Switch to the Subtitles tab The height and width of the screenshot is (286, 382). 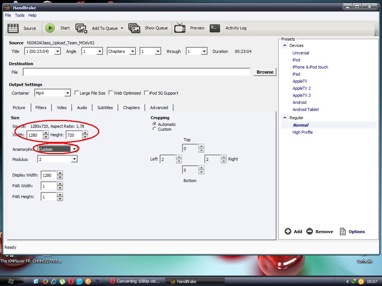click(x=105, y=108)
